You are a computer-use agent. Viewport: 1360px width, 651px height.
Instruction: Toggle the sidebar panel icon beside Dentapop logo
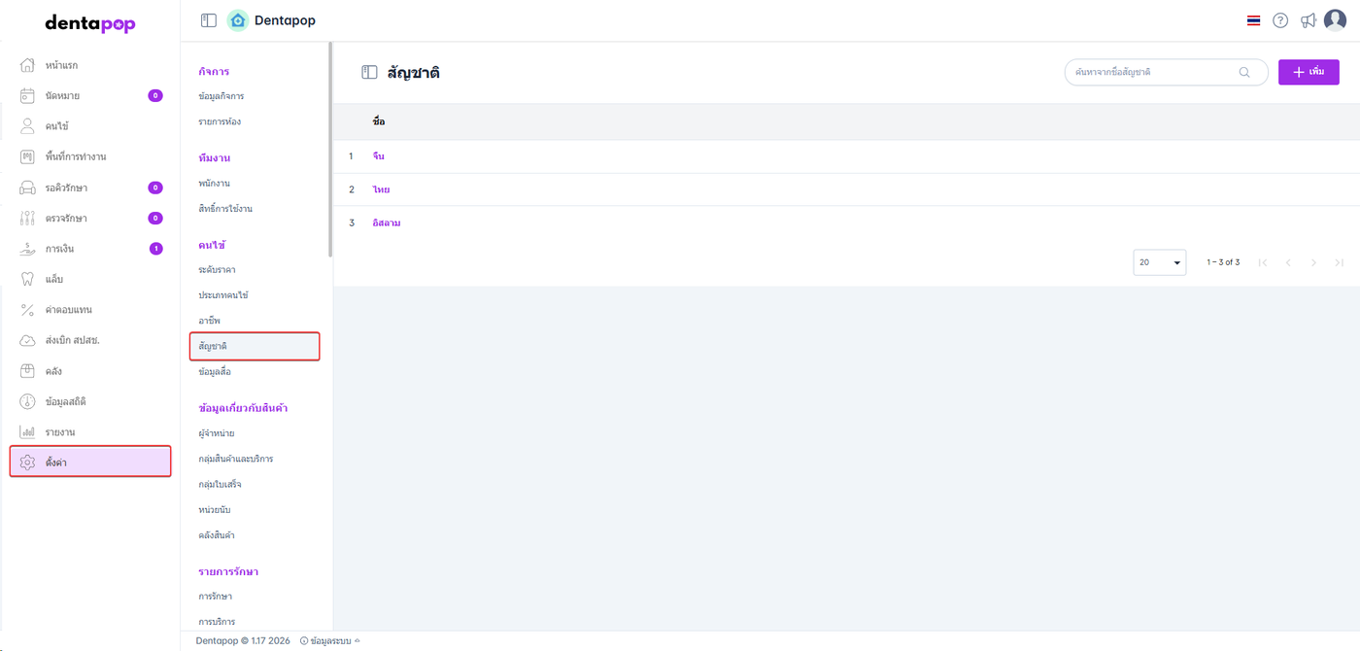coord(209,20)
